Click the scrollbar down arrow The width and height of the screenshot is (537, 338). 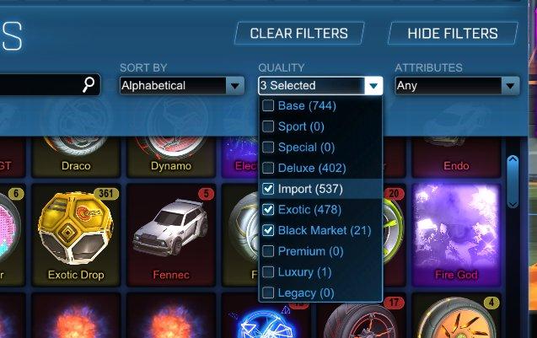pos(513,204)
